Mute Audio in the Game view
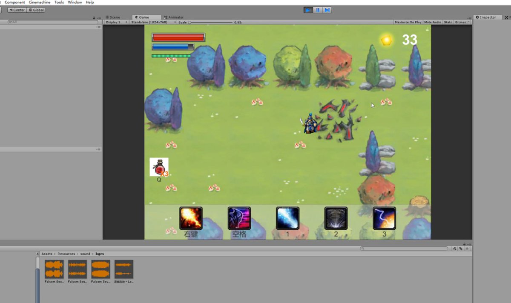511x303 pixels. click(x=433, y=22)
